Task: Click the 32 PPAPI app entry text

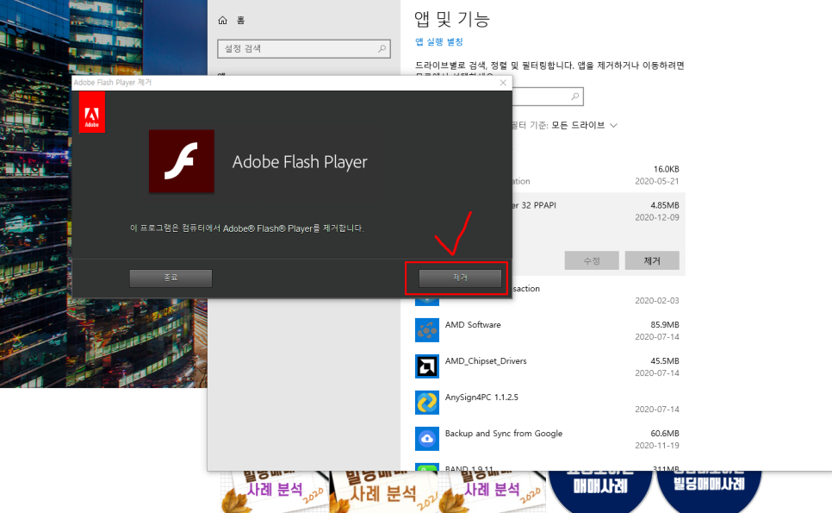Action: click(534, 205)
